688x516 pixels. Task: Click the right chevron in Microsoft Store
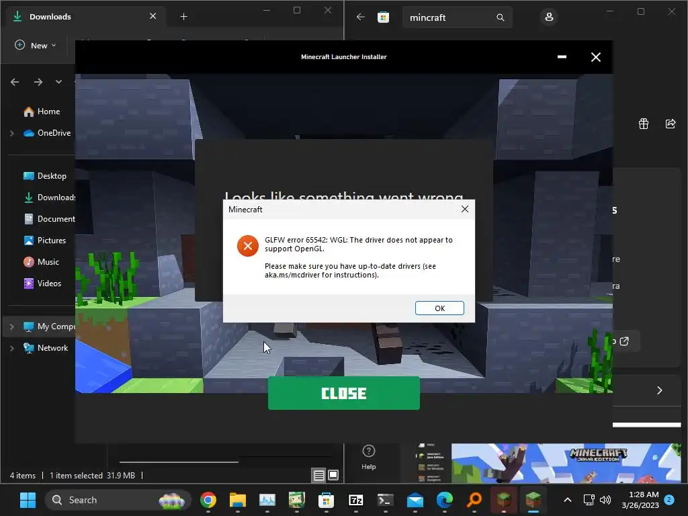coord(660,390)
